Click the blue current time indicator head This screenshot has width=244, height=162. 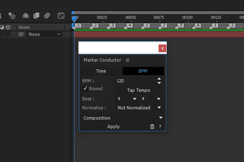[74, 19]
